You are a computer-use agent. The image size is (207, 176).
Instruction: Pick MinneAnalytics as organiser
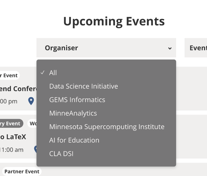73,113
